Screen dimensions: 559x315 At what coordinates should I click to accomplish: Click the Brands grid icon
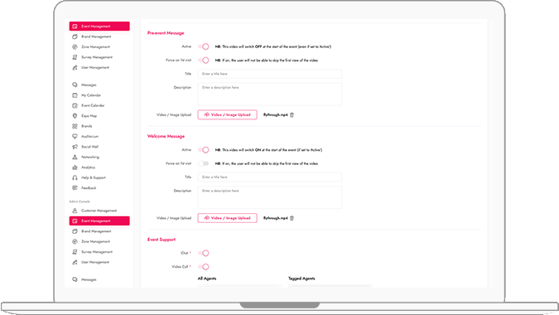pyautogui.click(x=75, y=126)
